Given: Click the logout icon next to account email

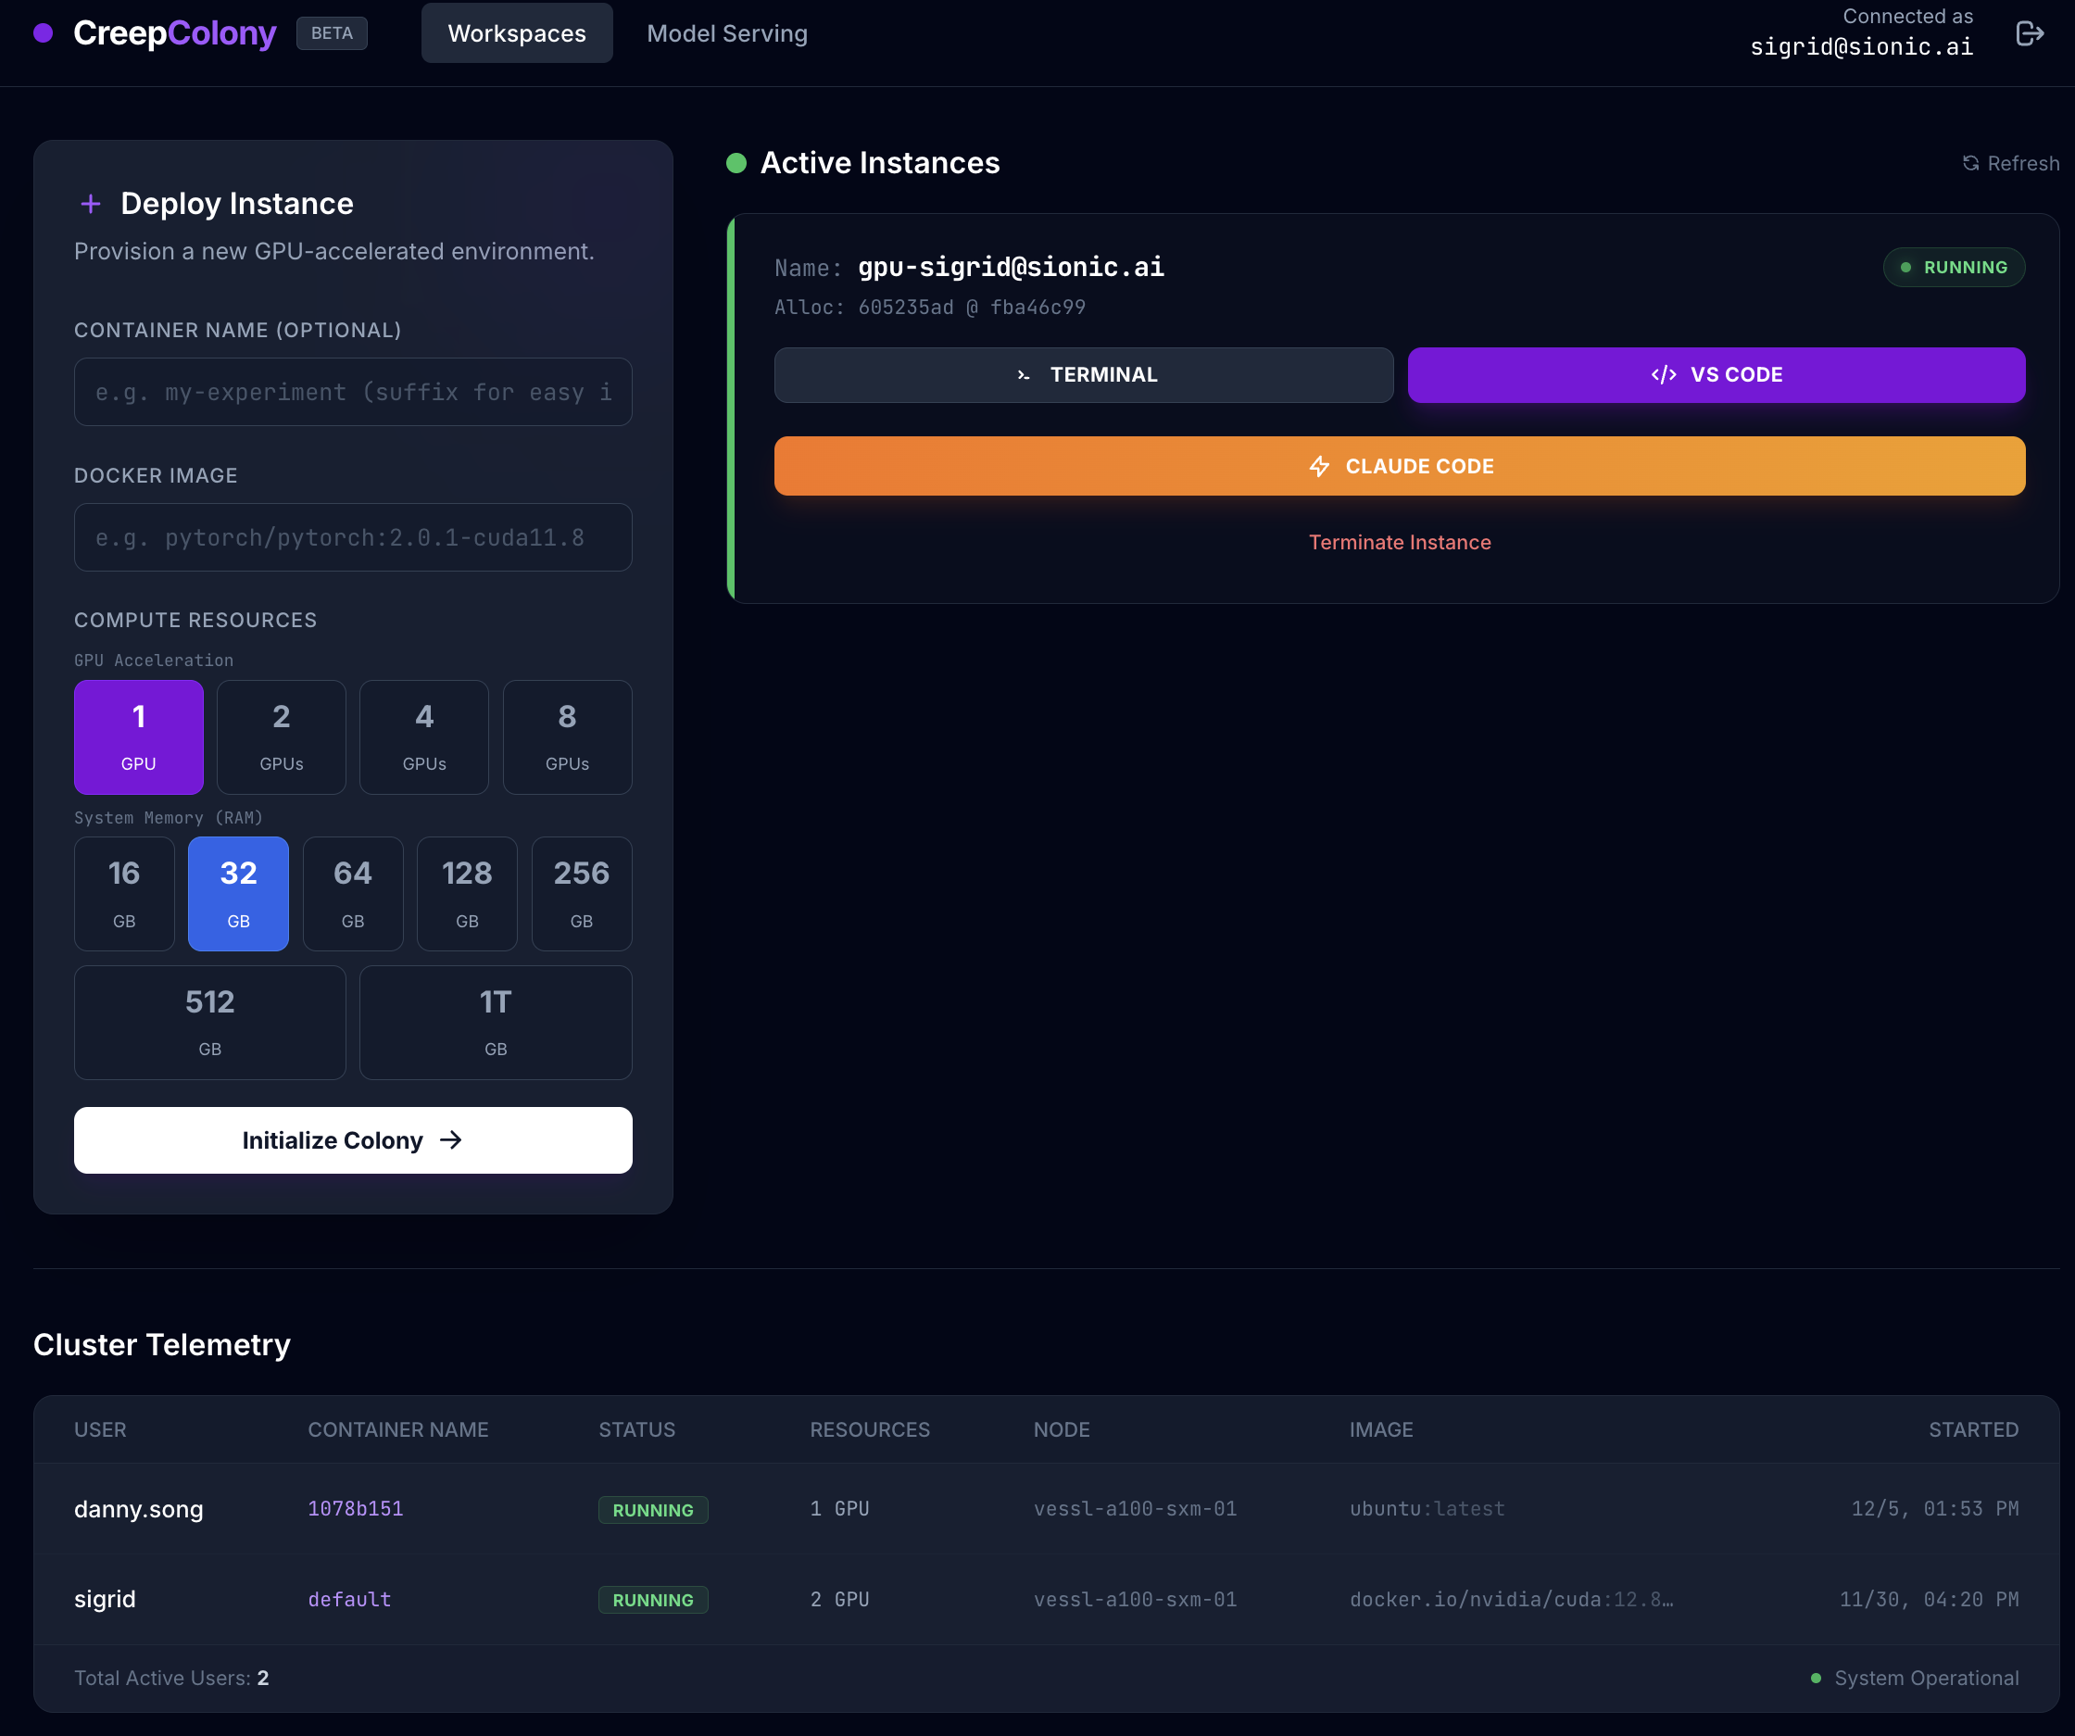Looking at the screenshot, I should 2029,33.
